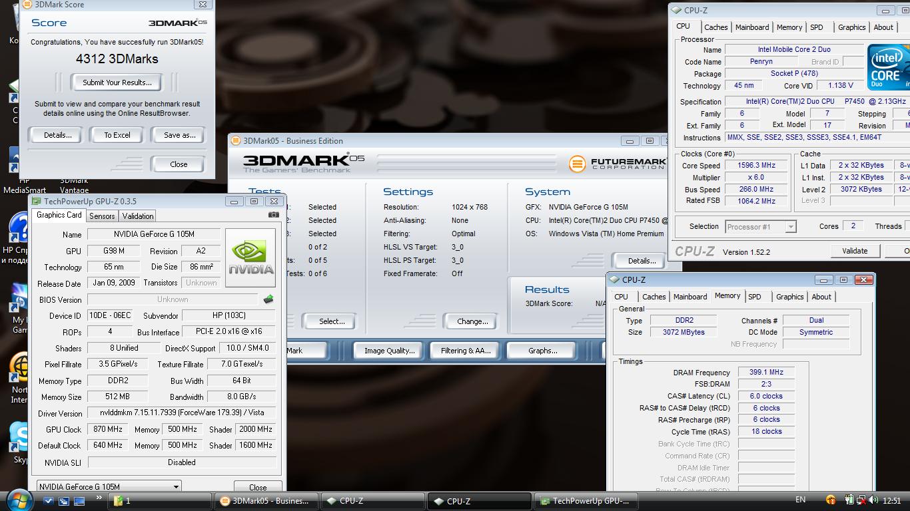Switch to Sensors tab in GPU-Z
910x511 pixels.
[102, 216]
